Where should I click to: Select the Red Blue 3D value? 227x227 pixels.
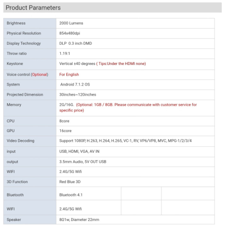coord(70,182)
